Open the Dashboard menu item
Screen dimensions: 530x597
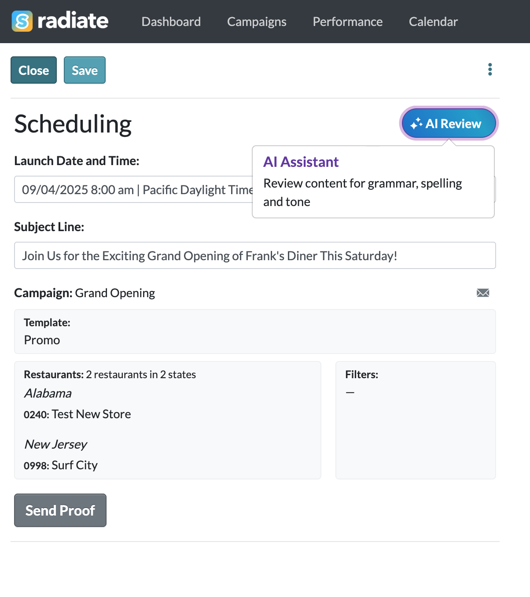pyautogui.click(x=171, y=22)
